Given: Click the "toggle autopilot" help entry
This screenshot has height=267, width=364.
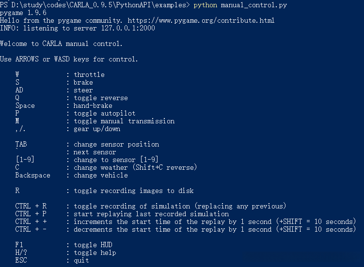Looking at the screenshot, I should click(104, 114).
